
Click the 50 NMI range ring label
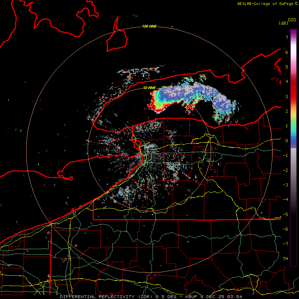(149, 88)
